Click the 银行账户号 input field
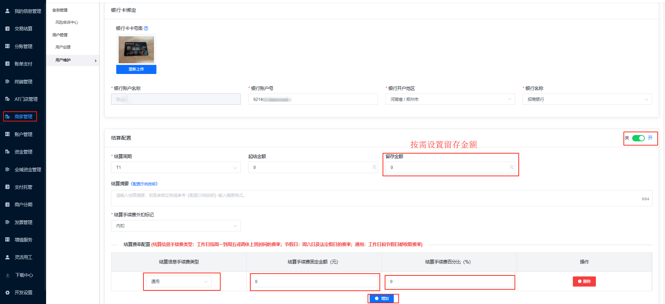 [x=313, y=99]
